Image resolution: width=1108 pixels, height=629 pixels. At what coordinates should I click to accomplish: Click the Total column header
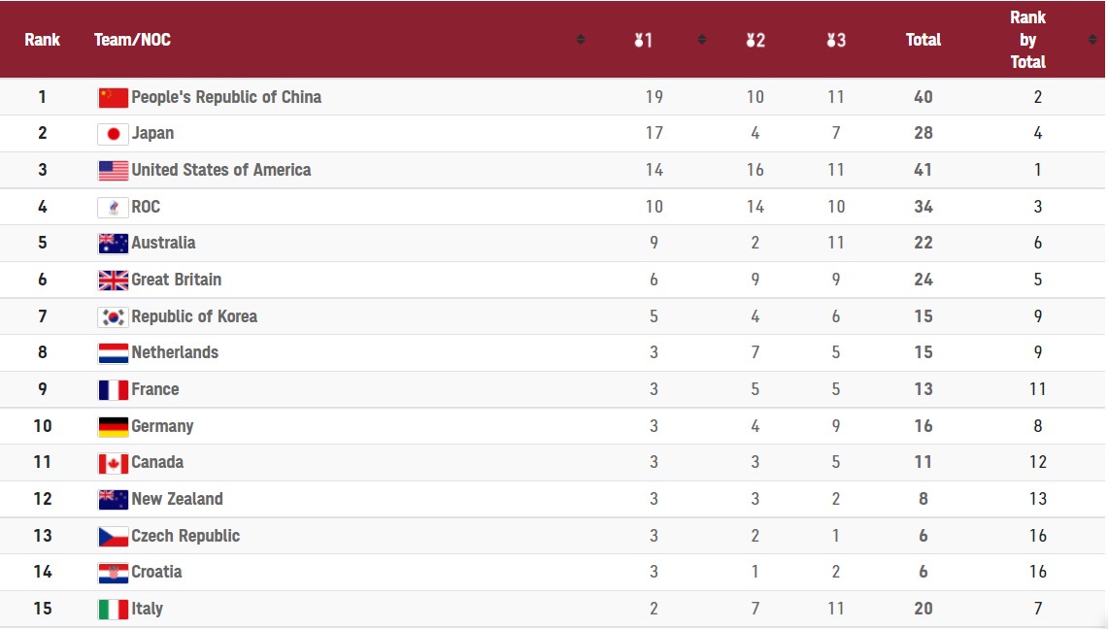(x=923, y=40)
